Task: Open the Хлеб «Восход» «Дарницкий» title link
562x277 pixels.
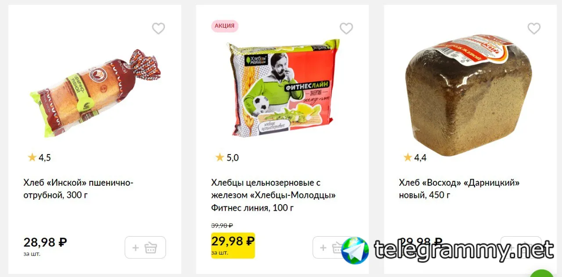Action: [x=459, y=189]
